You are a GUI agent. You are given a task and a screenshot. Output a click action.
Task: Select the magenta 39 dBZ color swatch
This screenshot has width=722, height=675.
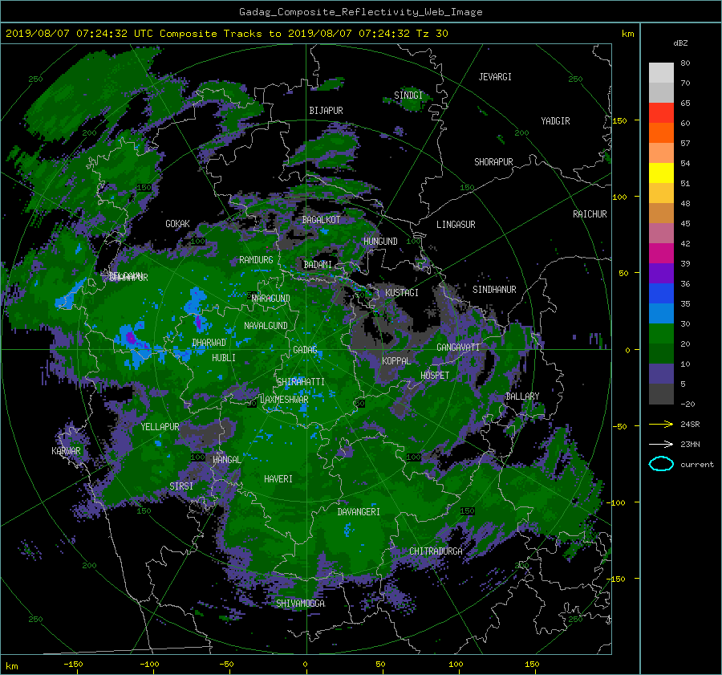pyautogui.click(x=661, y=254)
